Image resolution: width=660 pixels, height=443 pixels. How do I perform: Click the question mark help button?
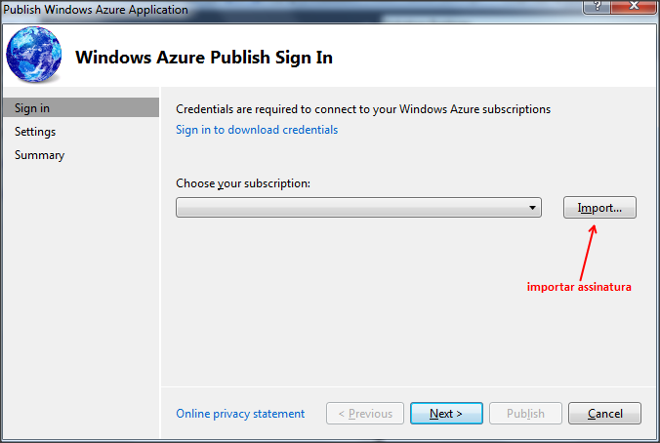coord(597,7)
